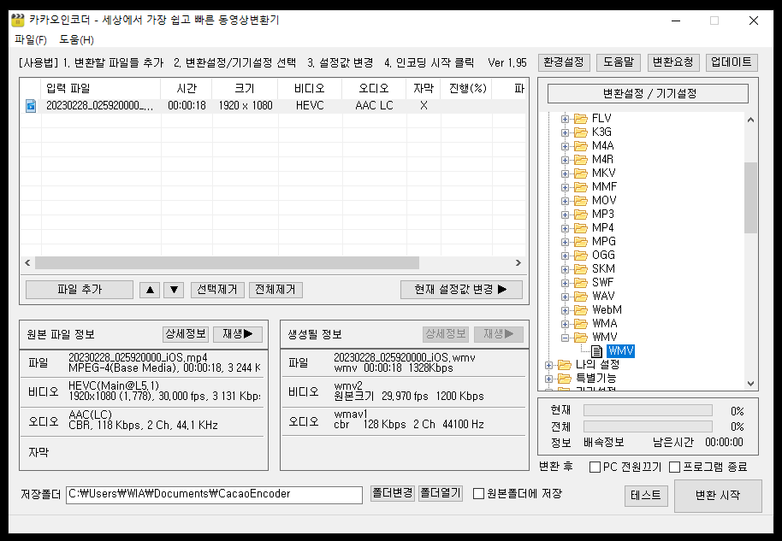This screenshot has height=541, width=782.
Task: Click 폴더변경 to change save folder
Action: click(x=393, y=494)
